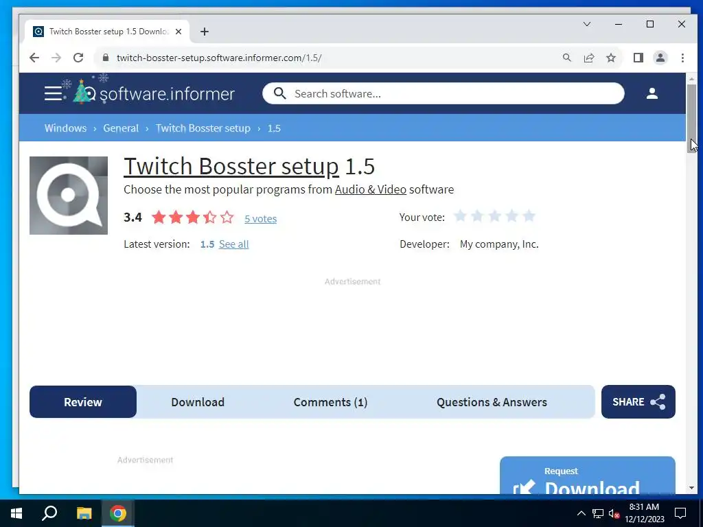Close the Twitch Bosster setup tab

pyautogui.click(x=178, y=32)
